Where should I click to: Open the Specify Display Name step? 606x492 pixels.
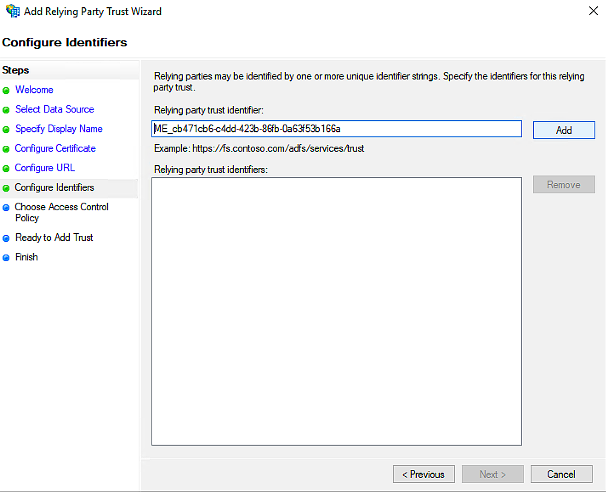point(59,129)
